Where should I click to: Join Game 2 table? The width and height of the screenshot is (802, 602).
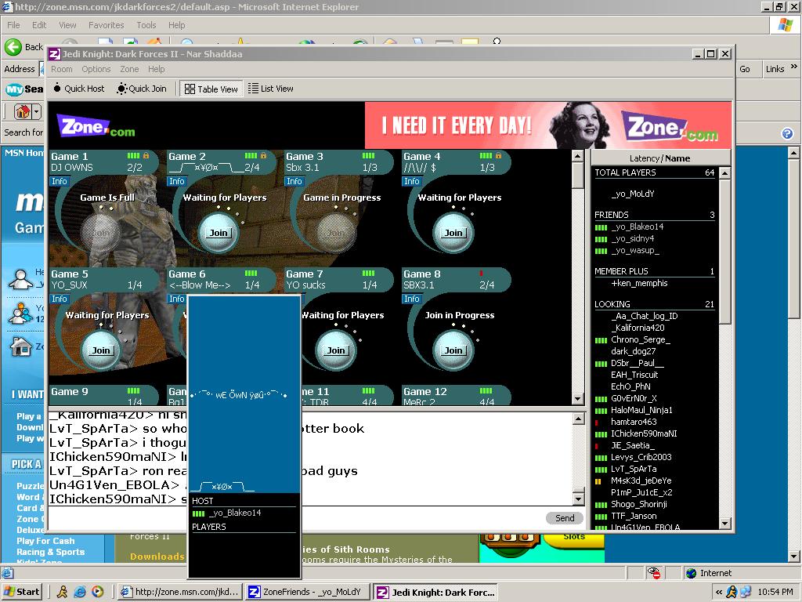pos(219,233)
